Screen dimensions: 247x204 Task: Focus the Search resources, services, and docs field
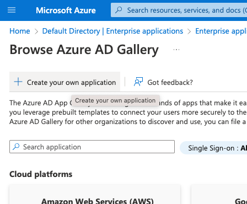179,10
